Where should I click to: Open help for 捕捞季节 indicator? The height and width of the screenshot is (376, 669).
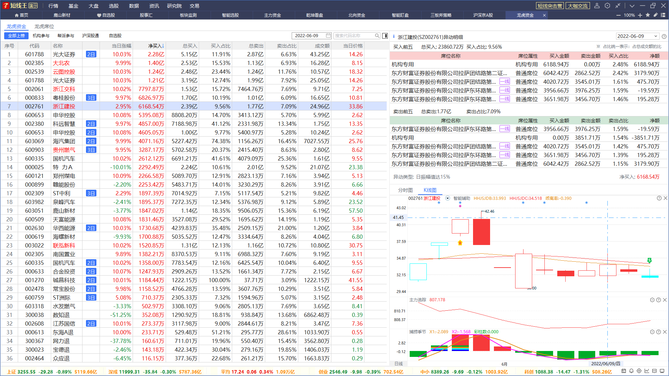click(659, 332)
